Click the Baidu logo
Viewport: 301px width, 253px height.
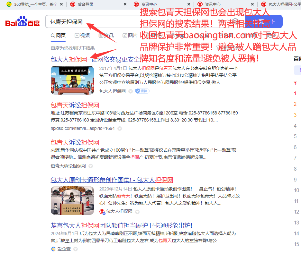[23, 22]
